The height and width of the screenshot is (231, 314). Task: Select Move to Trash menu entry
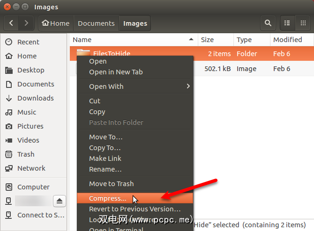112,184
